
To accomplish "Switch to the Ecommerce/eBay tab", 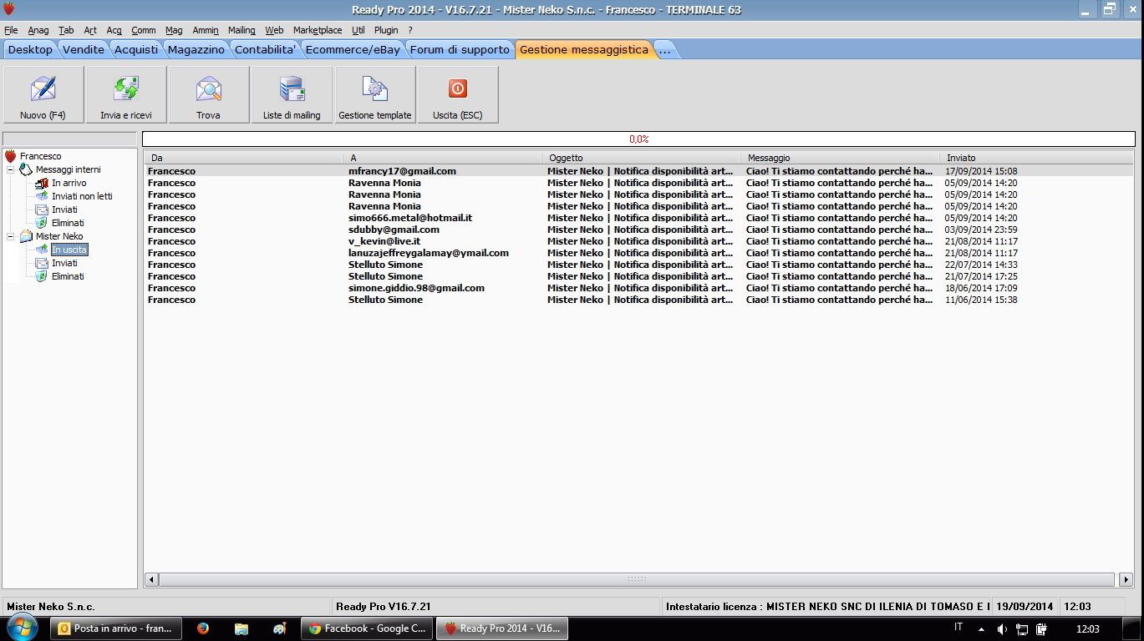I will (x=353, y=49).
